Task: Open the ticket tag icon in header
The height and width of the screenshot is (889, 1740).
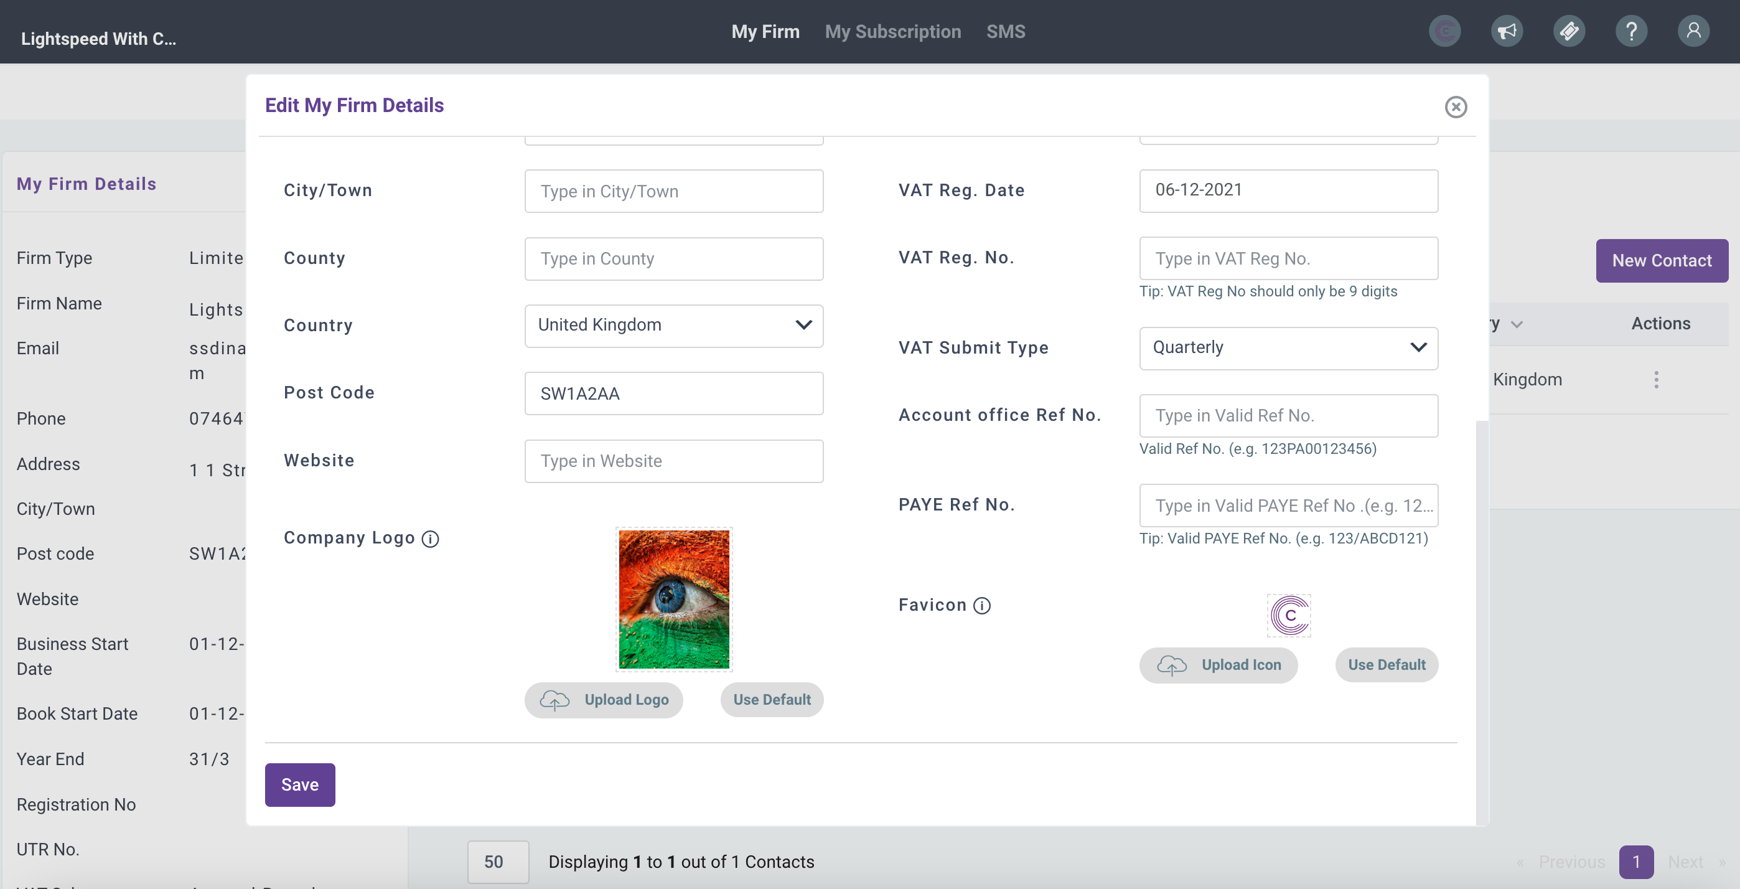Action: 1568,31
